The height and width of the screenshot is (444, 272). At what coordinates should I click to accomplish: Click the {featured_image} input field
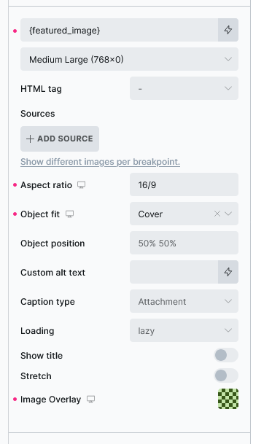point(120,30)
